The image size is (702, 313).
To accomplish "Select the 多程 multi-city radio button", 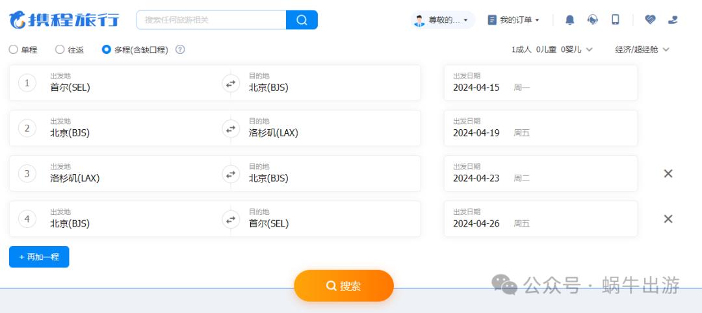I will tap(107, 49).
